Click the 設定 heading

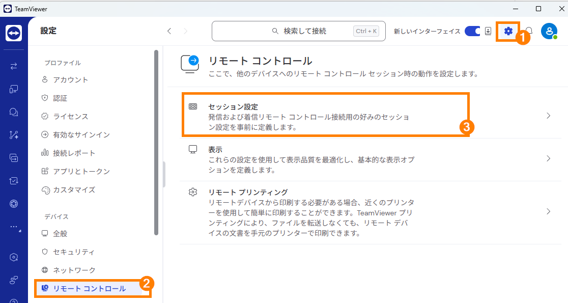[48, 31]
